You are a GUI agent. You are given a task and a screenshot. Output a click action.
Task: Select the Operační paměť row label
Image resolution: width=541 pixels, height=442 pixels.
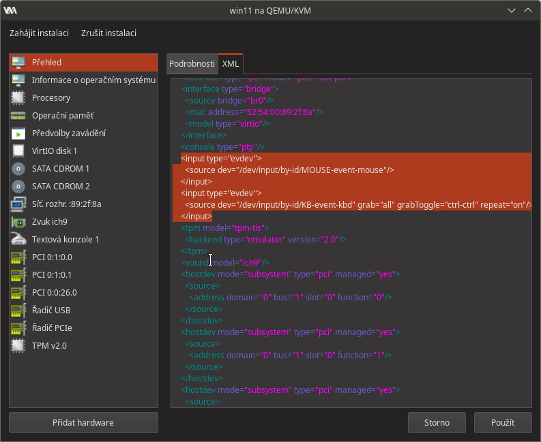pos(63,115)
